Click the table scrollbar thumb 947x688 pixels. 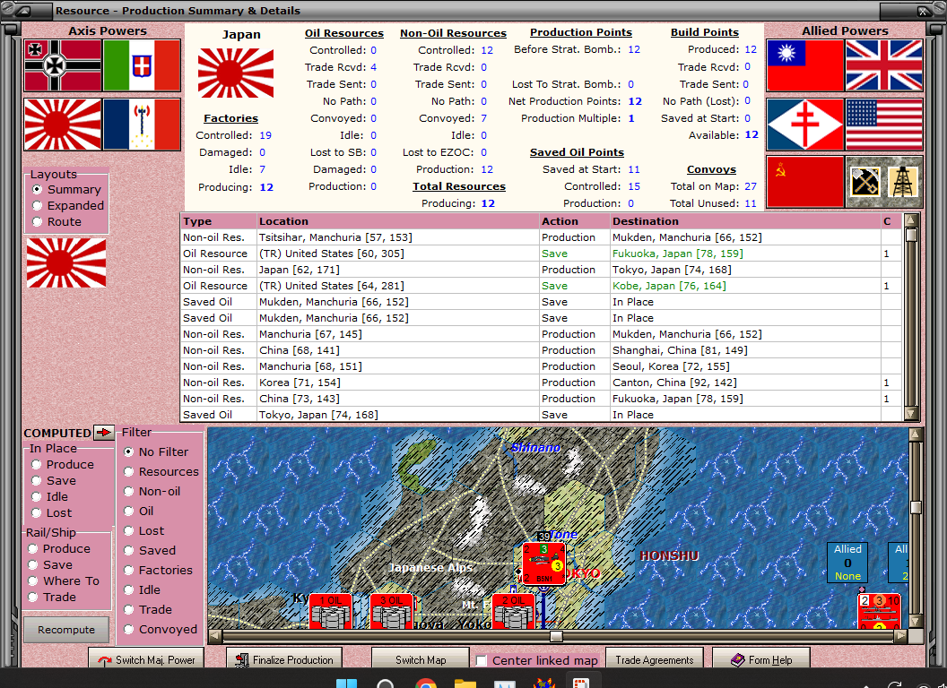(x=911, y=235)
